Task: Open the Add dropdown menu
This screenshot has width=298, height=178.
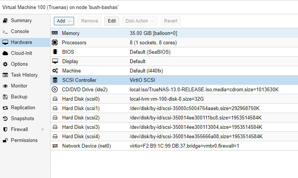Action: coord(64,21)
